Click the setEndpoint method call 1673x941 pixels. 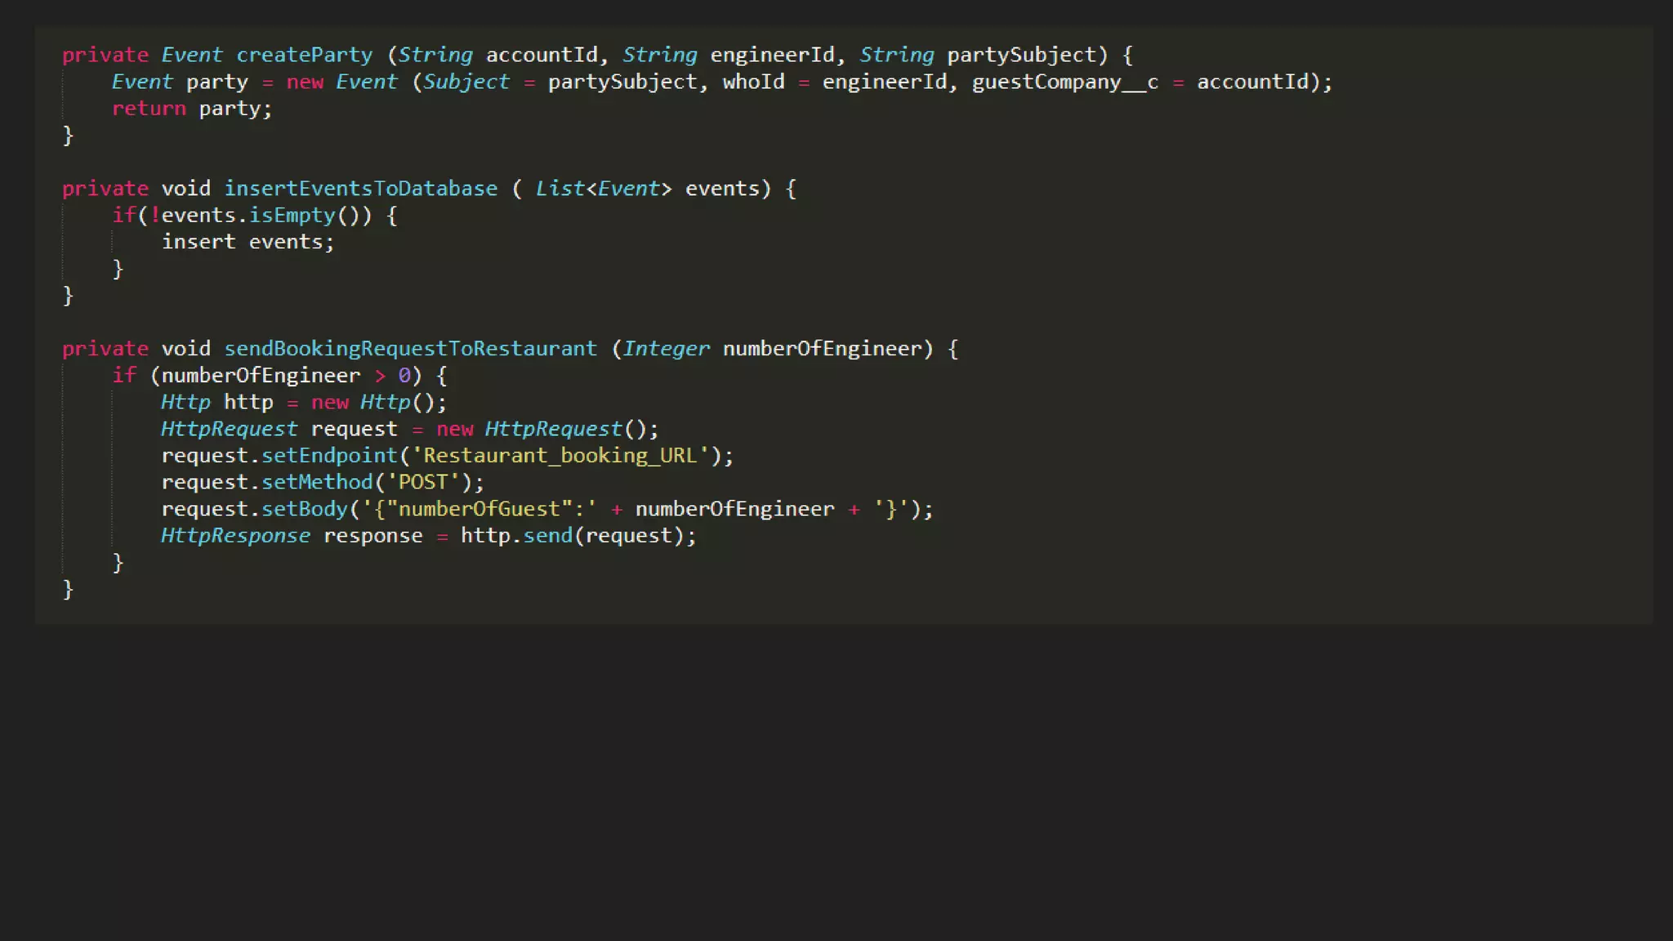[328, 456]
